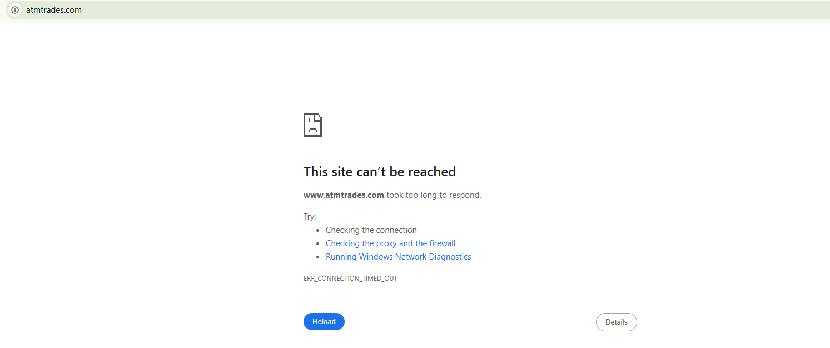This screenshot has width=830, height=348.
Task: Open the Details button
Action: pos(617,322)
